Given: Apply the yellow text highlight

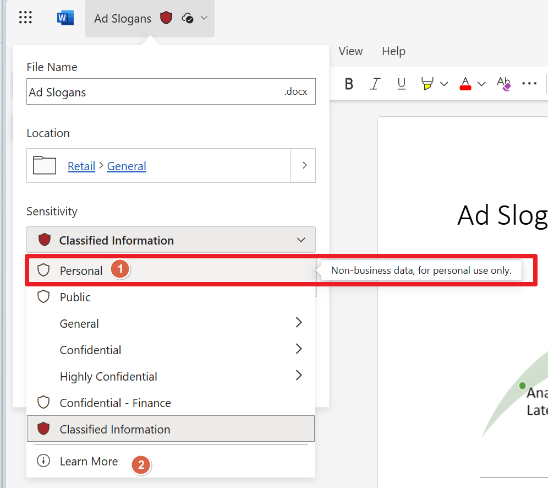Looking at the screenshot, I should [x=428, y=84].
